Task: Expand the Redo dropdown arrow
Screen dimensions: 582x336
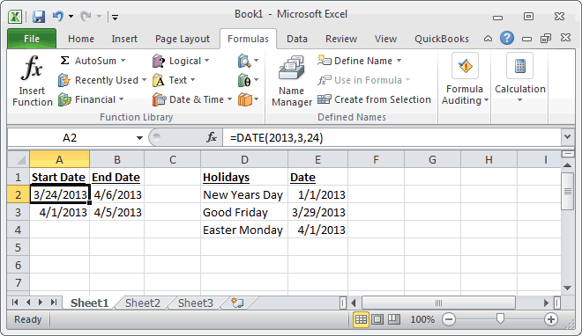Action: click(x=99, y=17)
